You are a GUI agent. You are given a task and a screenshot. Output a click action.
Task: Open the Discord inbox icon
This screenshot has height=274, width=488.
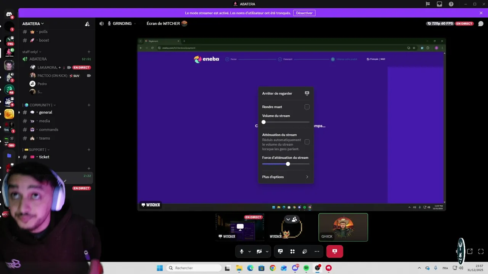[x=440, y=4]
